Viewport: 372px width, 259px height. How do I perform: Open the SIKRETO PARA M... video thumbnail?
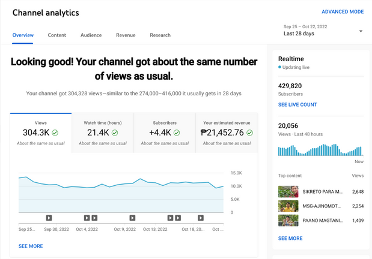point(288,192)
